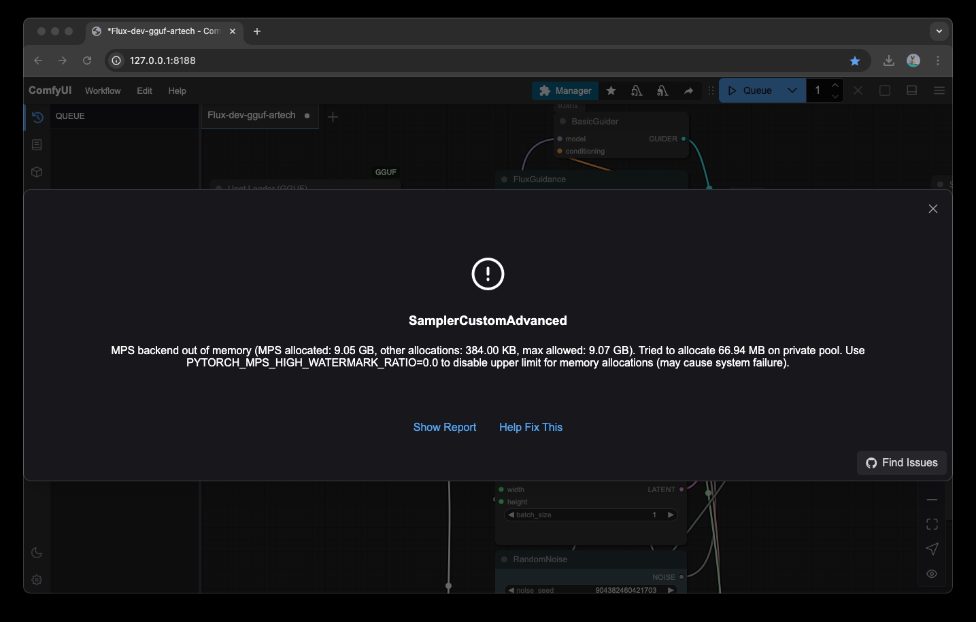
Task: Open the model library cube icon
Action: click(37, 172)
